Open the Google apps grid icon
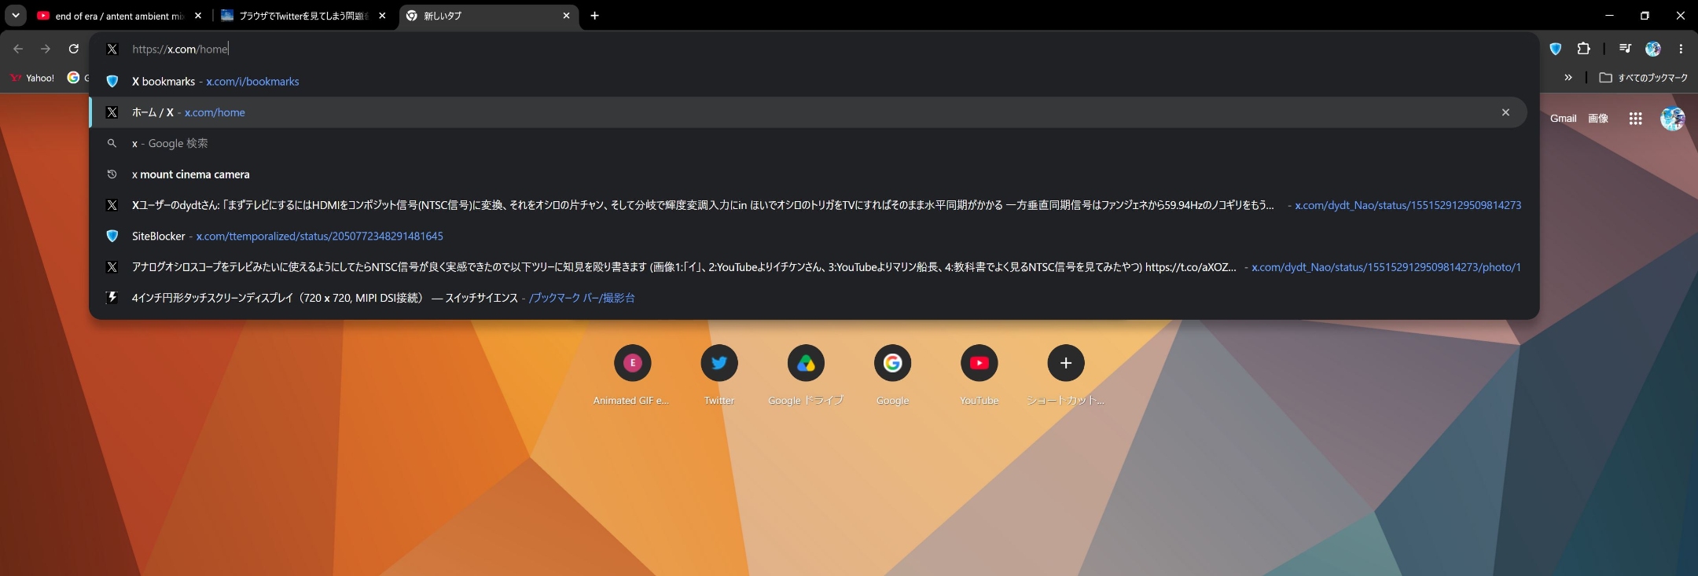This screenshot has width=1698, height=576. click(x=1636, y=119)
